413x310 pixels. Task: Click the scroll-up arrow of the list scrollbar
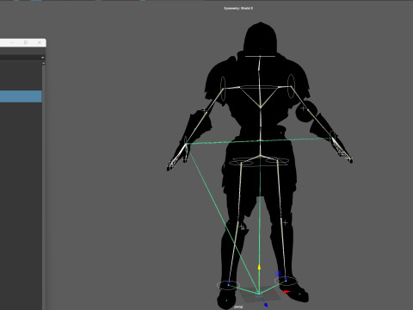pyautogui.click(x=44, y=63)
